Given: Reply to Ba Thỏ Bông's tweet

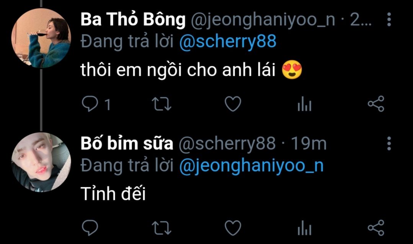Looking at the screenshot, I should point(90,104).
